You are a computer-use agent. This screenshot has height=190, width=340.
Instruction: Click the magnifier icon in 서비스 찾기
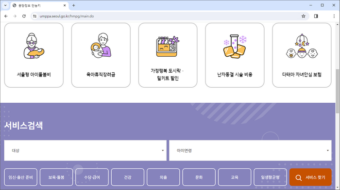[299, 178]
